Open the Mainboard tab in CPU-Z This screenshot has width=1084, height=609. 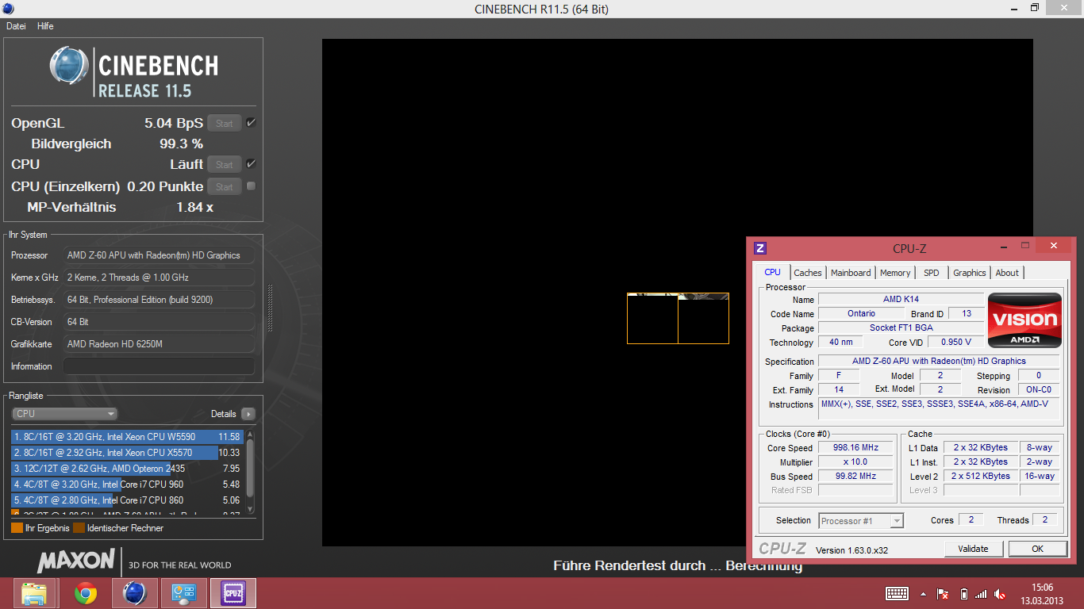point(851,273)
